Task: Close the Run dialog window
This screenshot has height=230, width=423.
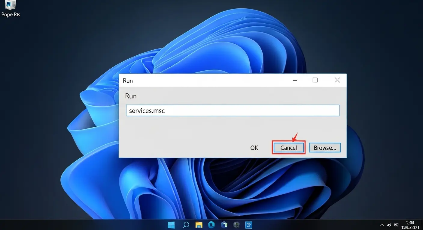Action: (337, 80)
